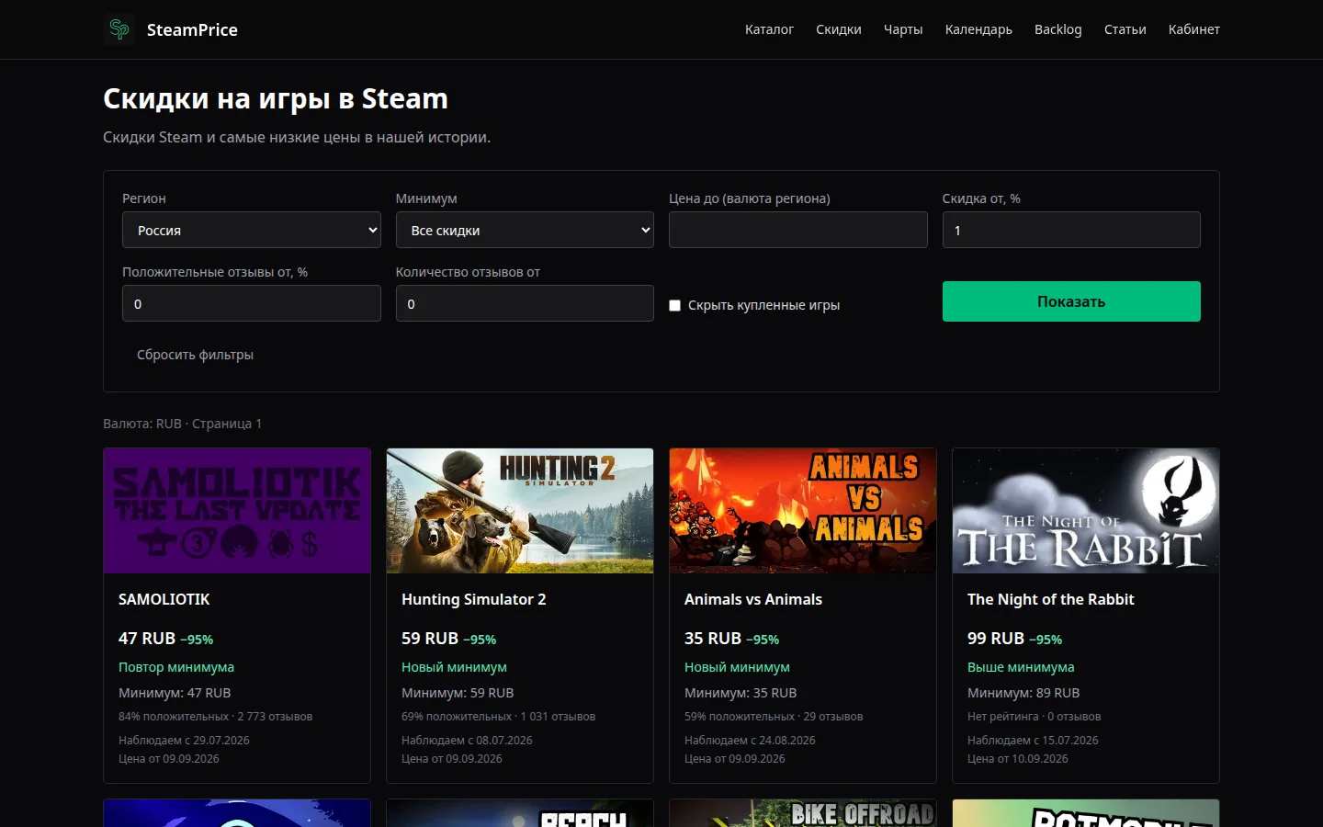Open The Night of the Rabbit cover
This screenshot has width=1323, height=827.
pyautogui.click(x=1086, y=511)
